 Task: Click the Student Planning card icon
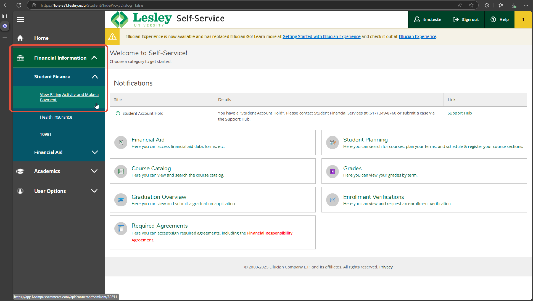tap(333, 142)
